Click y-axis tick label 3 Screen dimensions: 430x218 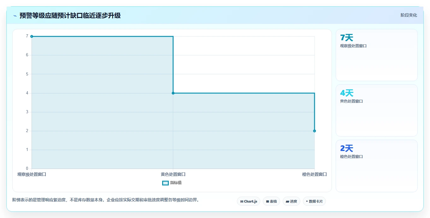[27, 112]
